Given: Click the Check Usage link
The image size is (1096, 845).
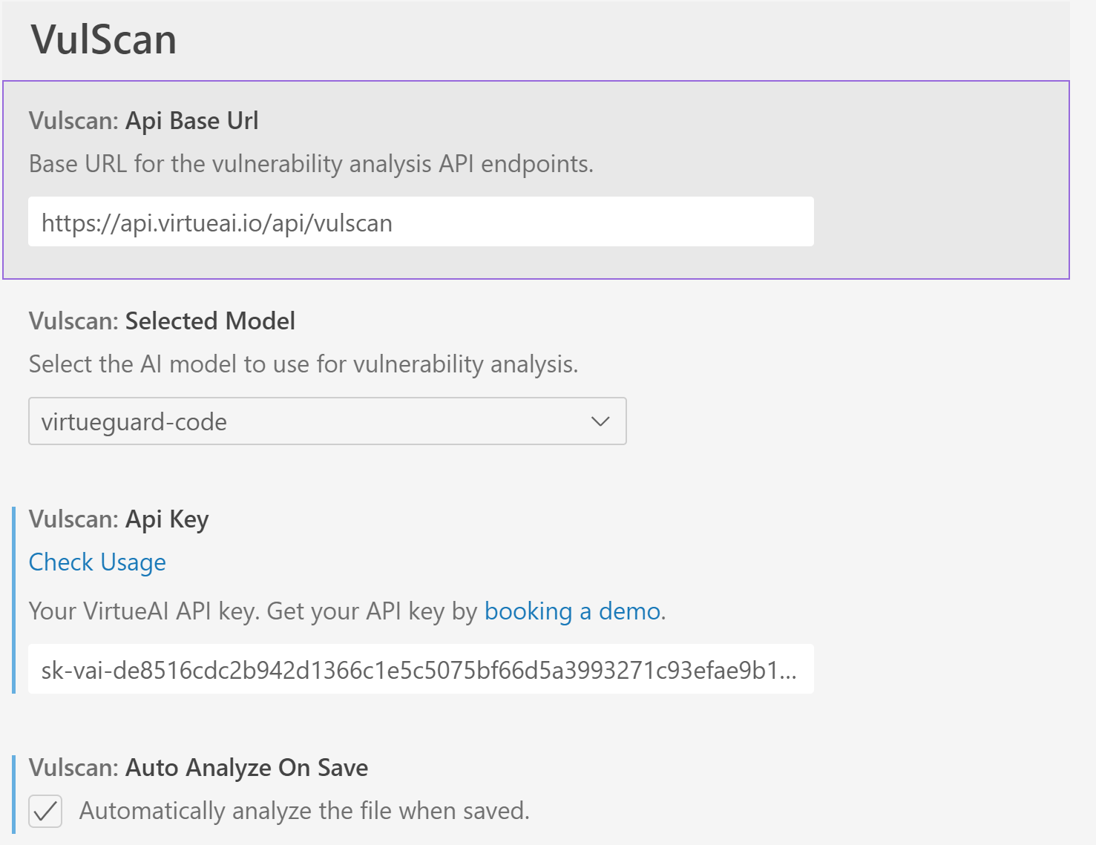Looking at the screenshot, I should [96, 562].
